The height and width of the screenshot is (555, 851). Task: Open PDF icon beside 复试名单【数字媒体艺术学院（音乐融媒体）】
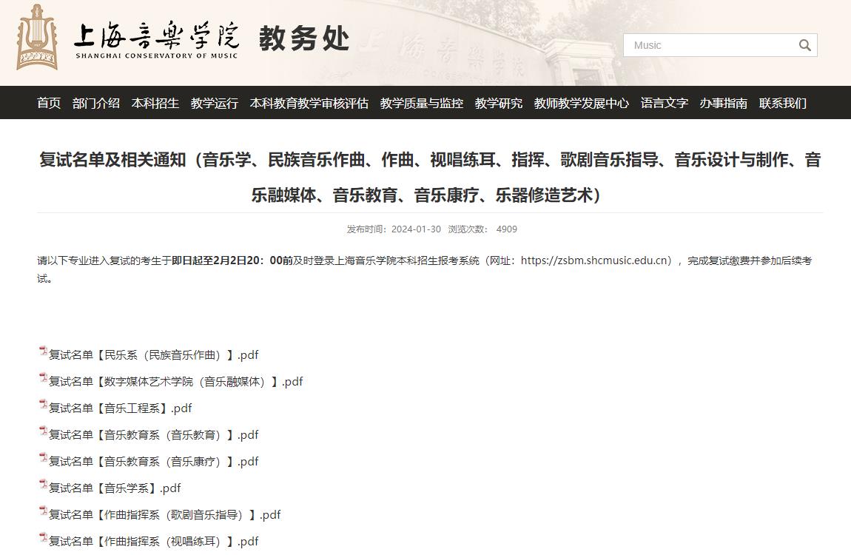point(44,380)
